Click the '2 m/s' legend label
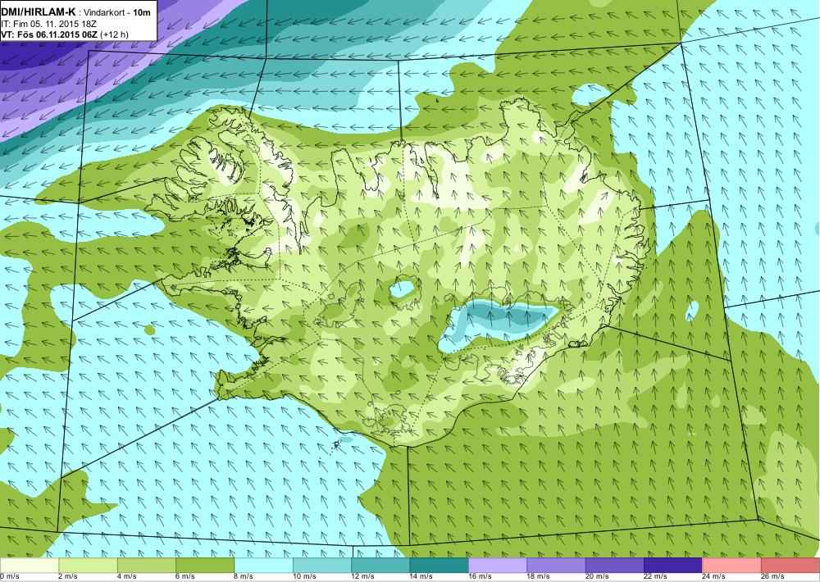The height and width of the screenshot is (582, 820). click(x=68, y=576)
